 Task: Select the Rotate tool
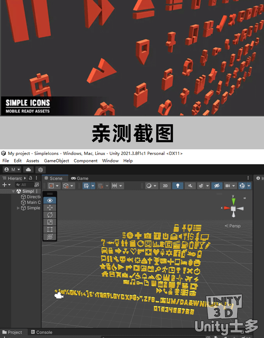tap(50, 215)
